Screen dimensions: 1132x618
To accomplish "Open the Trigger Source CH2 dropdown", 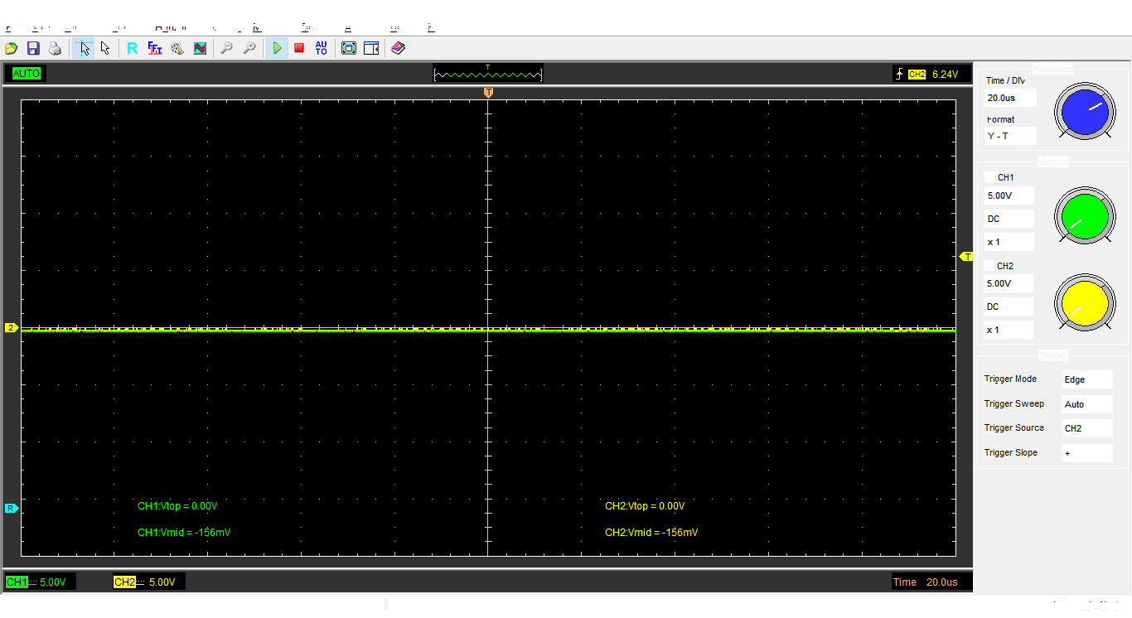I will click(x=1086, y=428).
